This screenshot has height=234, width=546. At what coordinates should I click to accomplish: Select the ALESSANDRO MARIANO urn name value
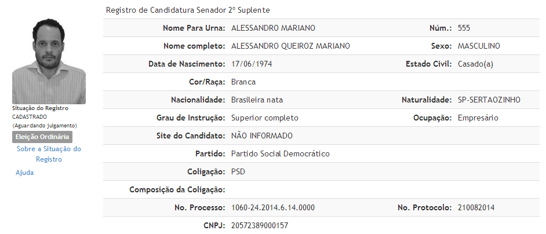click(273, 28)
